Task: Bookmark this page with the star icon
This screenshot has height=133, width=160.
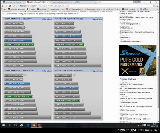Action: point(154,6)
